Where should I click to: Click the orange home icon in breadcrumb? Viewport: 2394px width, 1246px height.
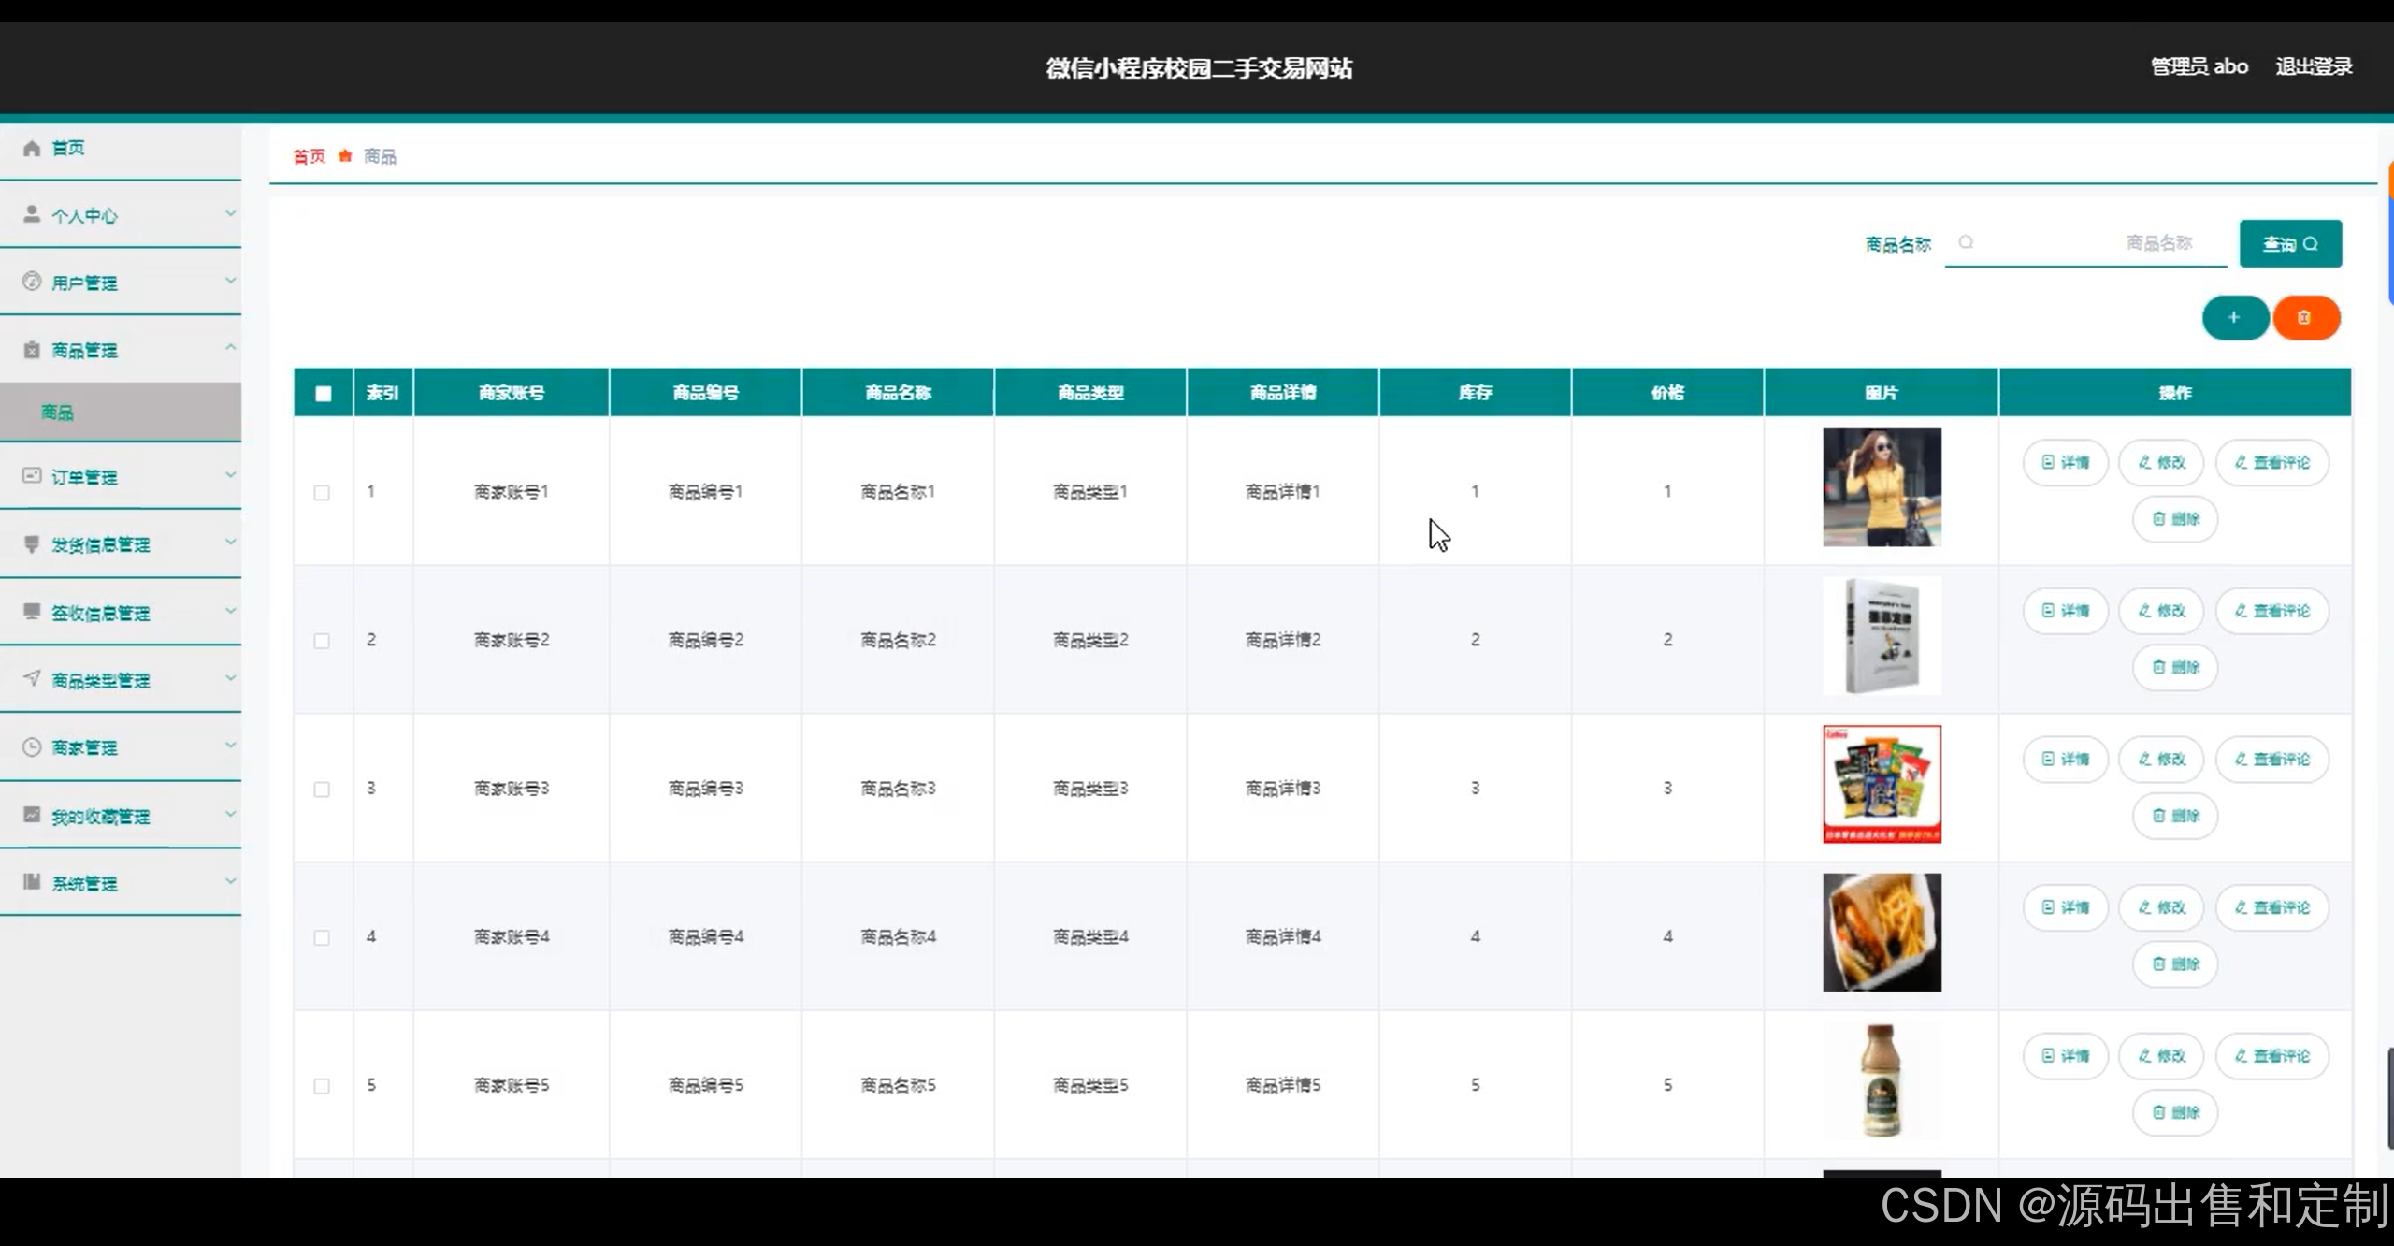[x=345, y=156]
